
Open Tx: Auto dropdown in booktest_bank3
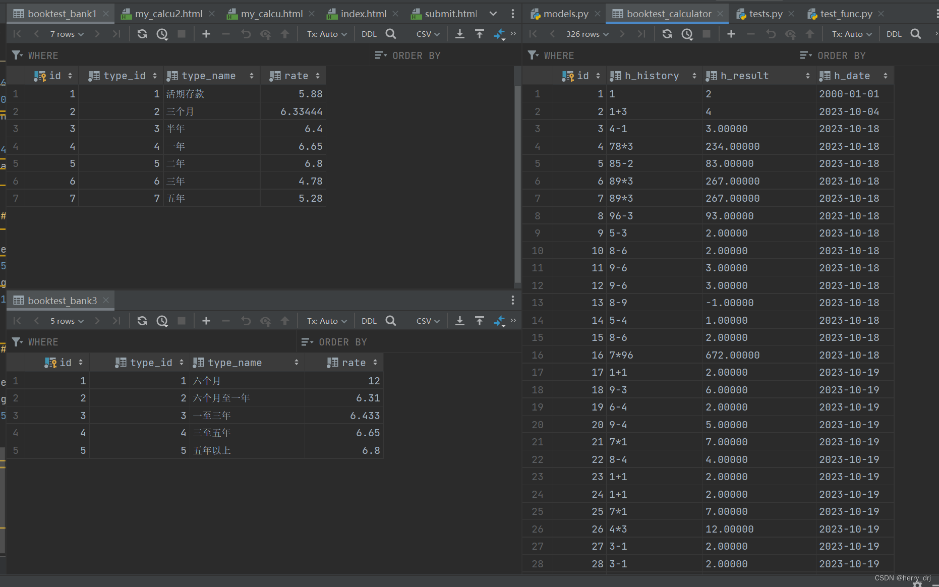click(327, 321)
